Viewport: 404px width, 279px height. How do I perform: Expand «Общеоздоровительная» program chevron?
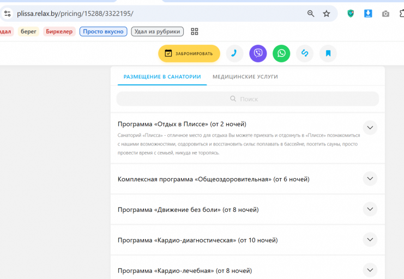[370, 179]
